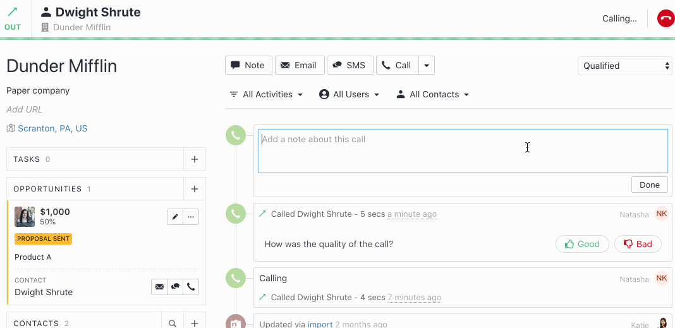
Task: Edit the $1,000 opportunity with pencil icon
Action: tap(175, 217)
